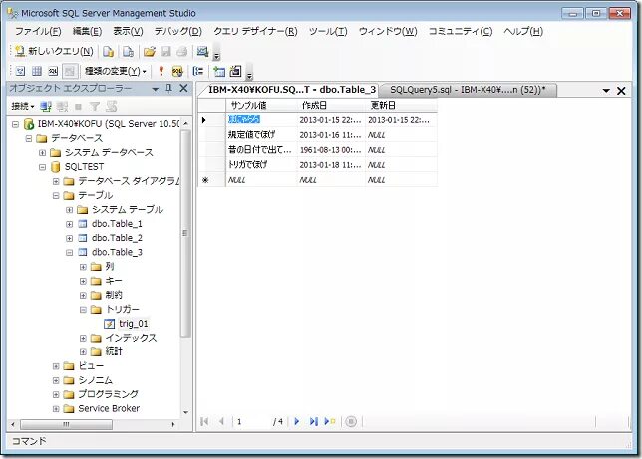Click the Disconnect icon in Object Explorer
The image size is (642, 459).
(x=62, y=107)
